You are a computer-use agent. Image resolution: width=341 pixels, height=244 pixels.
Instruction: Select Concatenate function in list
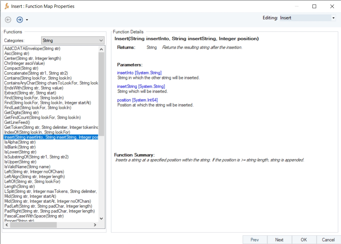(36, 73)
